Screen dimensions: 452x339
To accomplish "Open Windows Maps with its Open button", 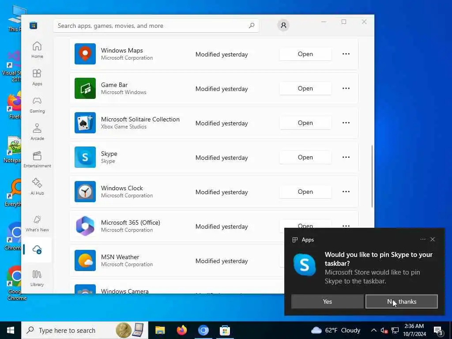I will click(x=305, y=54).
